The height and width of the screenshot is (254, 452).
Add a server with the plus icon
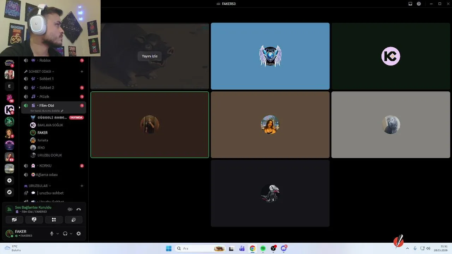[x=10, y=180]
